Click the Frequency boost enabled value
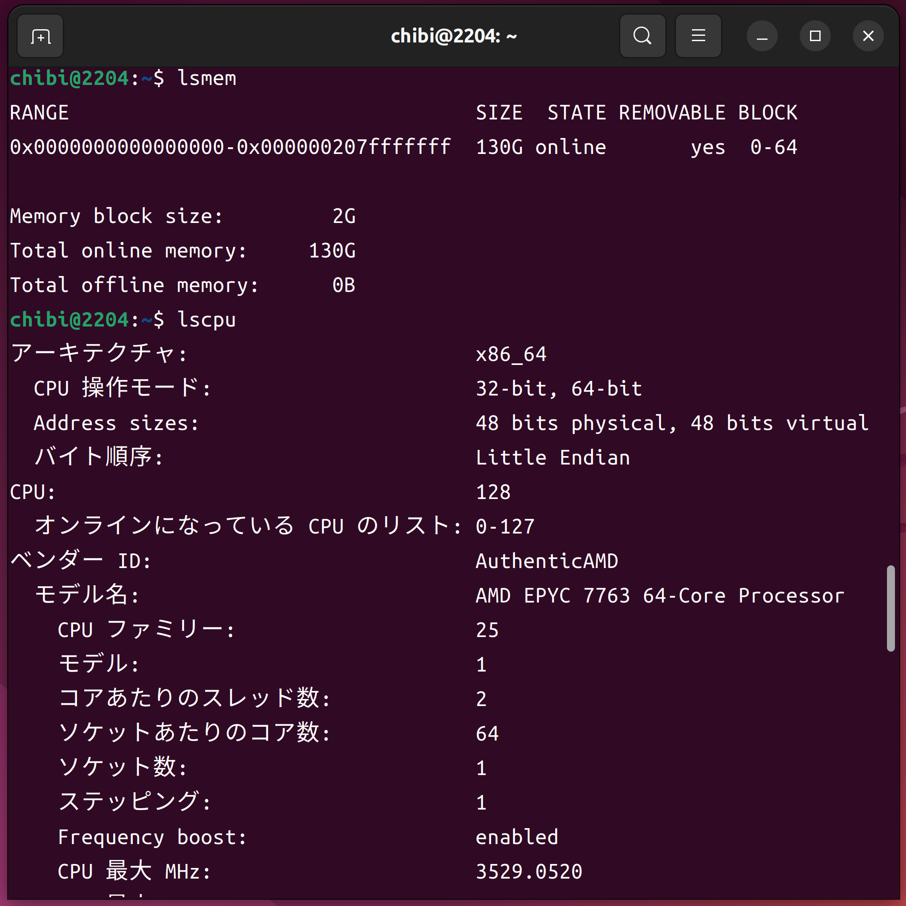 tap(517, 837)
